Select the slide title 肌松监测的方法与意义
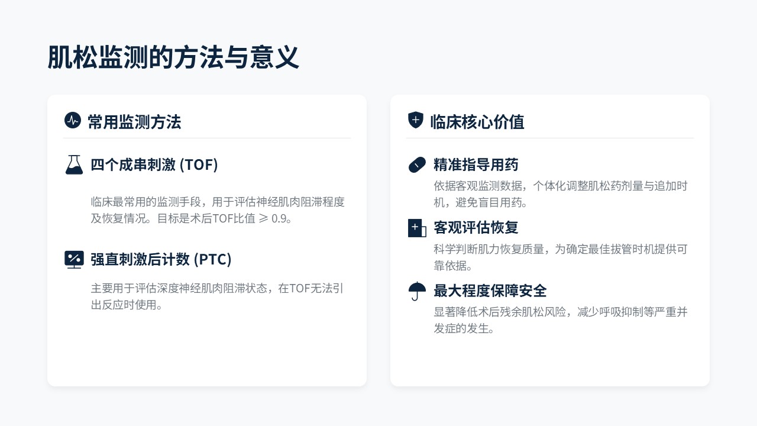 coord(173,58)
